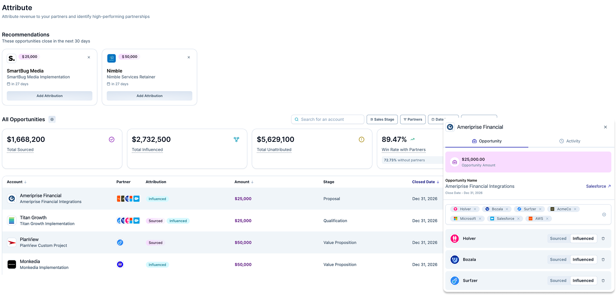
Task: Click Ameriprise row partner icons stack
Action: click(128, 199)
